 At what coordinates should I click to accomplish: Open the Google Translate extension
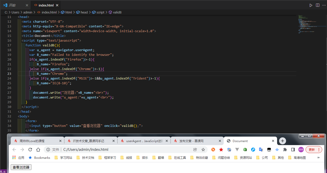coord(261,150)
